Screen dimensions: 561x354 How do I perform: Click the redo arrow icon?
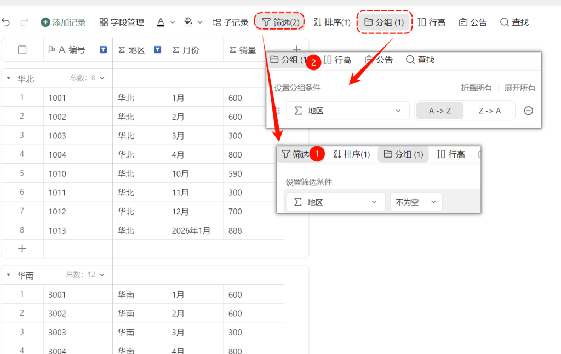[x=24, y=22]
